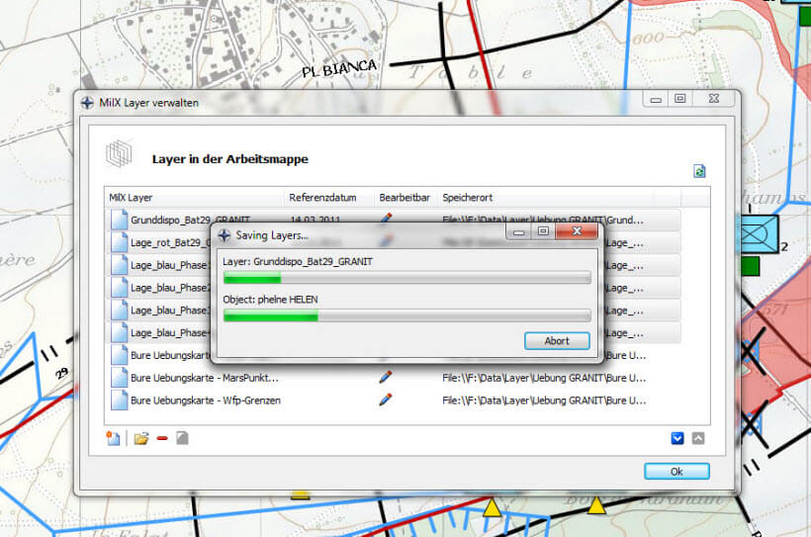811x537 pixels.
Task: Click 'Layer: Grunddispo_Bat29_GRANIT' text in saving dialog
Action: [x=298, y=262]
